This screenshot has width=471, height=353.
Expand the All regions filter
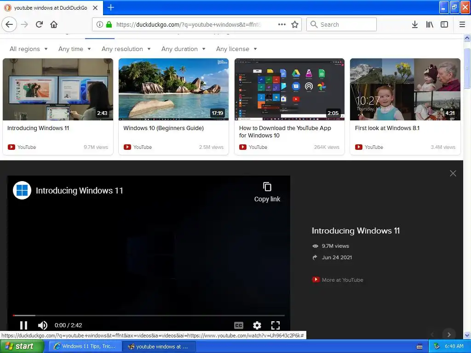29,49
